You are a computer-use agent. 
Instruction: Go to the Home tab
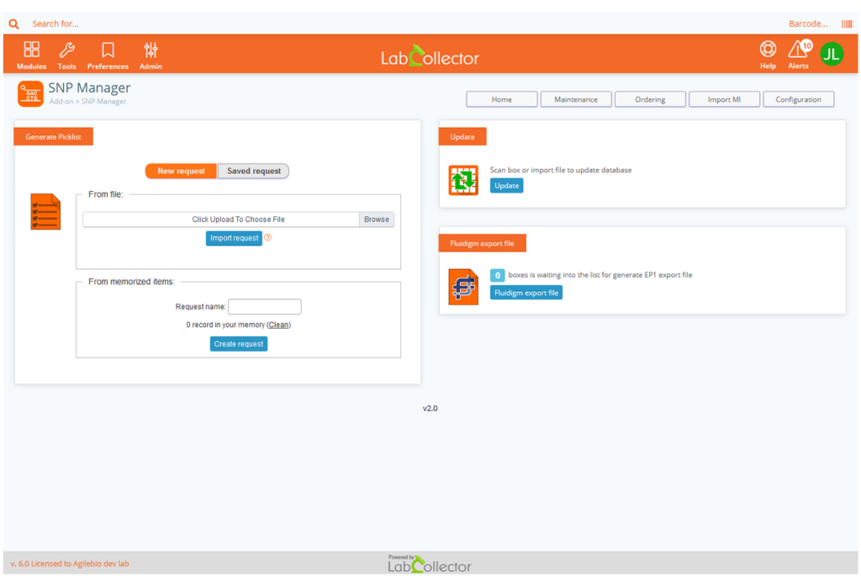coord(501,99)
